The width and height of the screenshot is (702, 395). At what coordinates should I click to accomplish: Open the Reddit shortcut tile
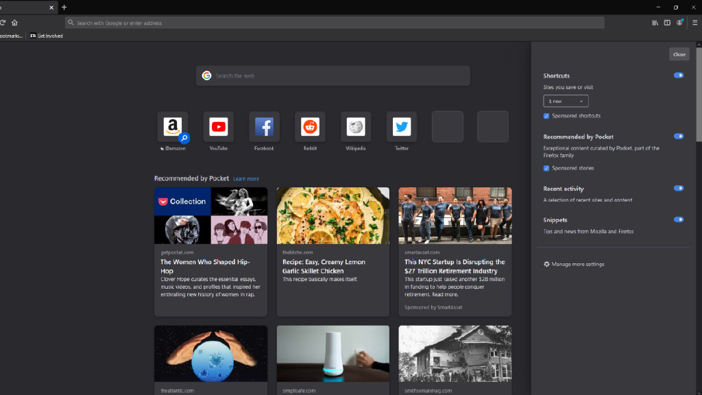coord(310,127)
